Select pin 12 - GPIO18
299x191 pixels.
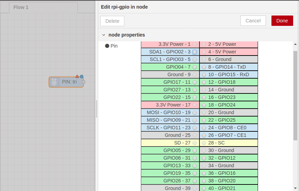click(204, 82)
